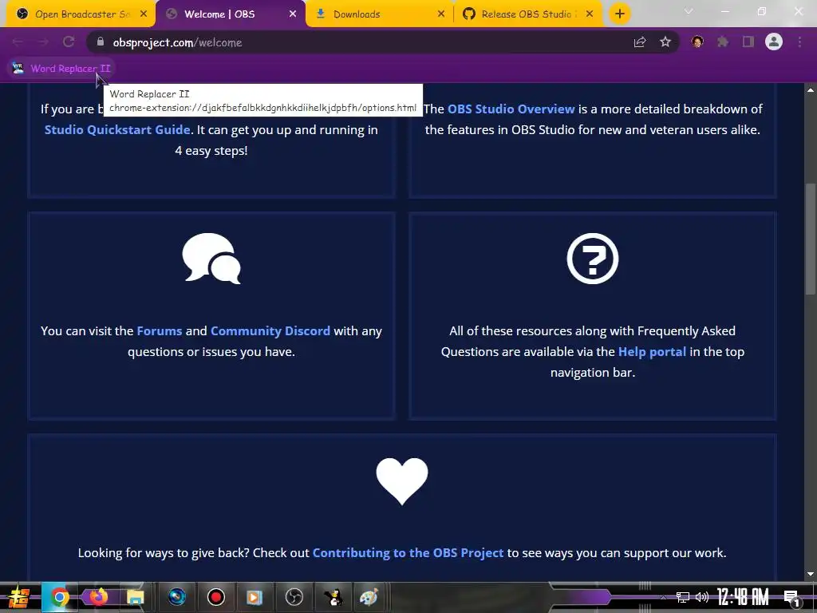Viewport: 817px width, 613px height.
Task: Click the scrollbar up arrow
Action: point(811,90)
